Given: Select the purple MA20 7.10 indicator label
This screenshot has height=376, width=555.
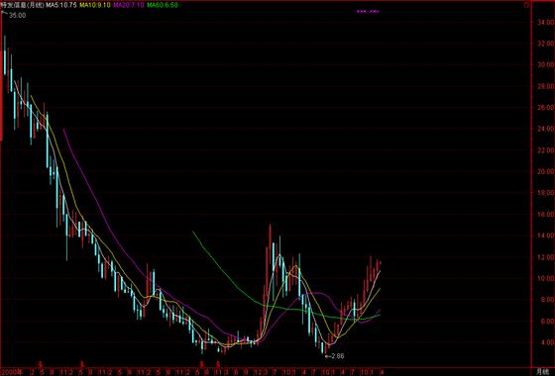Looking at the screenshot, I should pos(129,5).
